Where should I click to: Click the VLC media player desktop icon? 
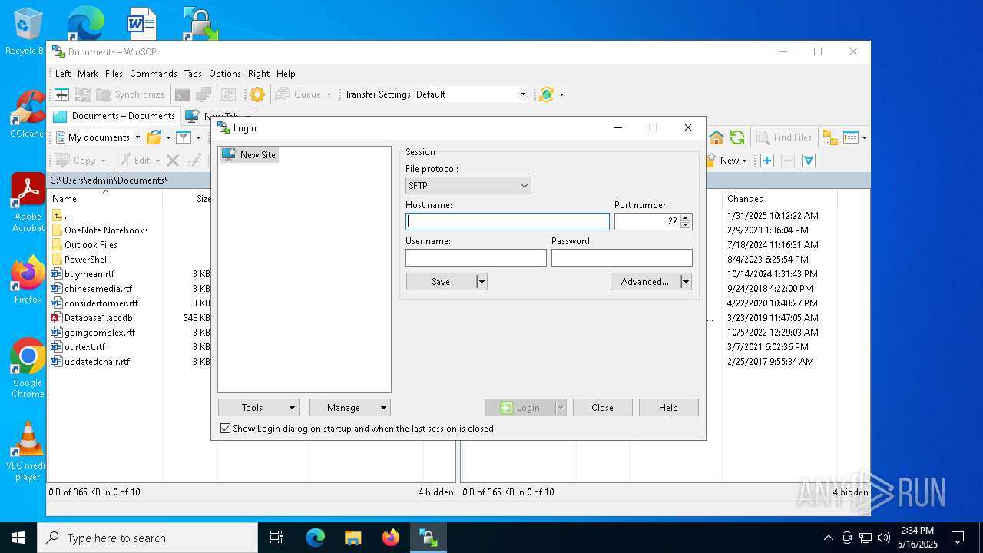pyautogui.click(x=28, y=452)
